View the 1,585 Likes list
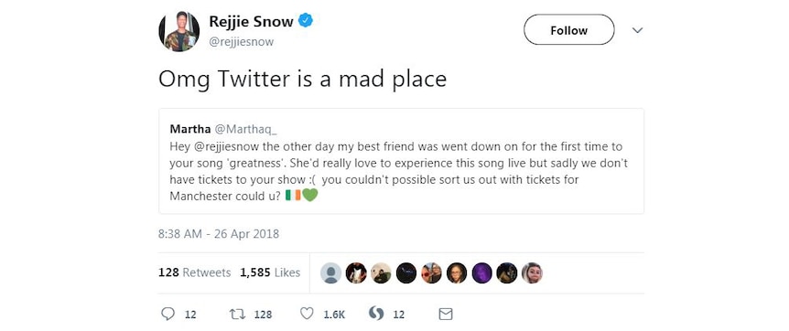The height and width of the screenshot is (331, 789). pos(270,272)
